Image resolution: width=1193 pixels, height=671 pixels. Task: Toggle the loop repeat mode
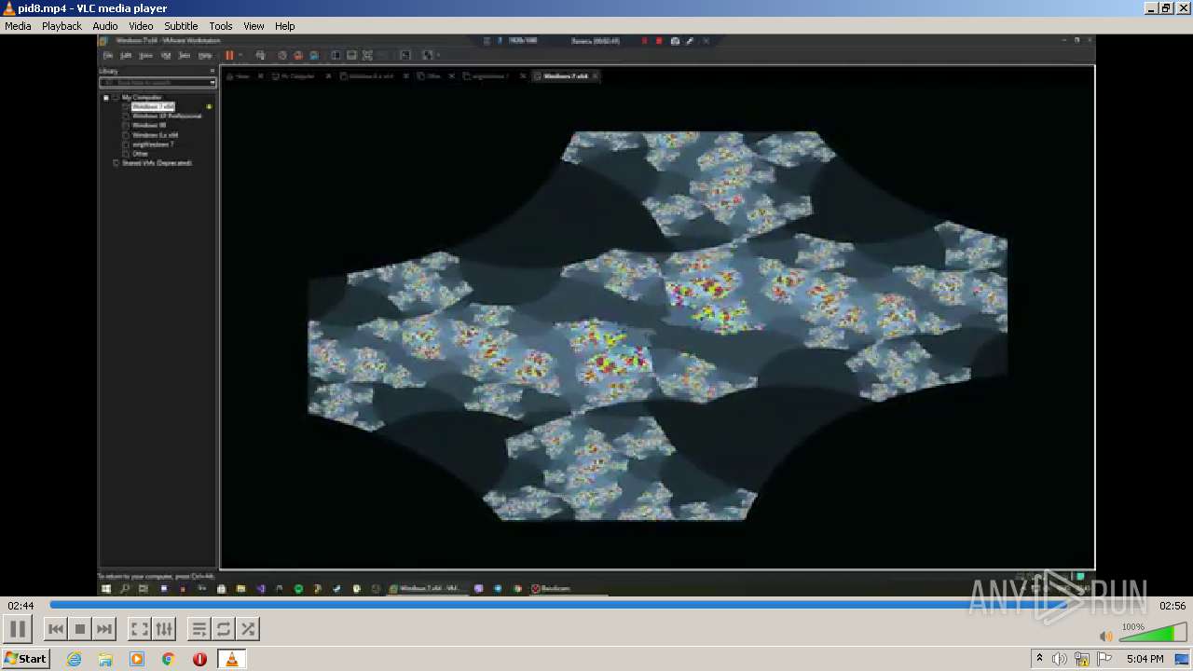(x=224, y=629)
